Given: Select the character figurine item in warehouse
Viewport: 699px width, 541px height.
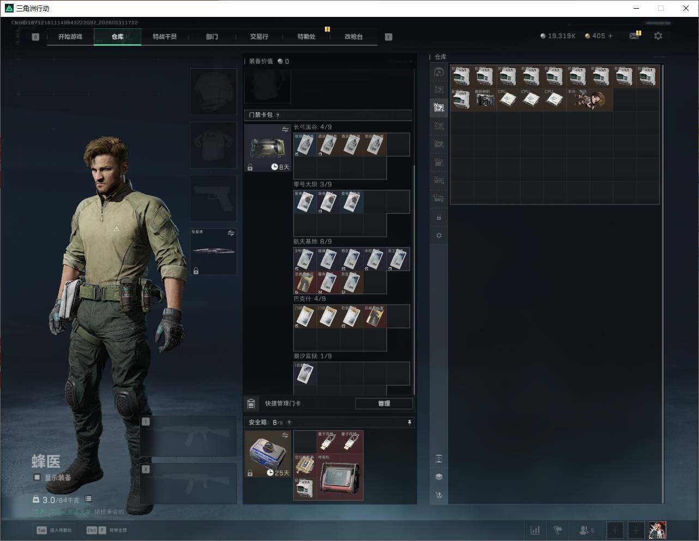Looking at the screenshot, I should (589, 100).
